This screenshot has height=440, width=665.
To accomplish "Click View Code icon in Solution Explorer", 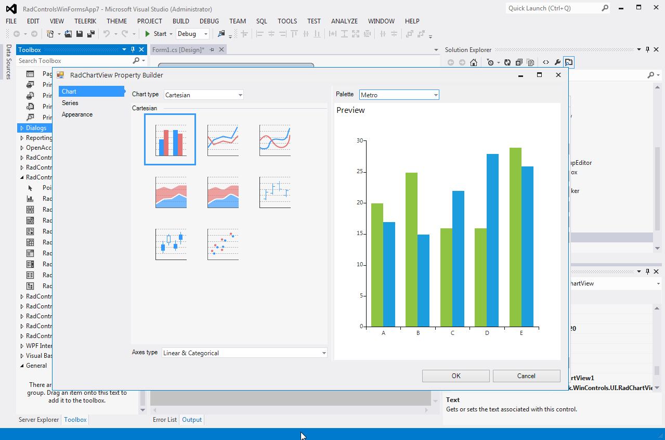I will [x=546, y=62].
